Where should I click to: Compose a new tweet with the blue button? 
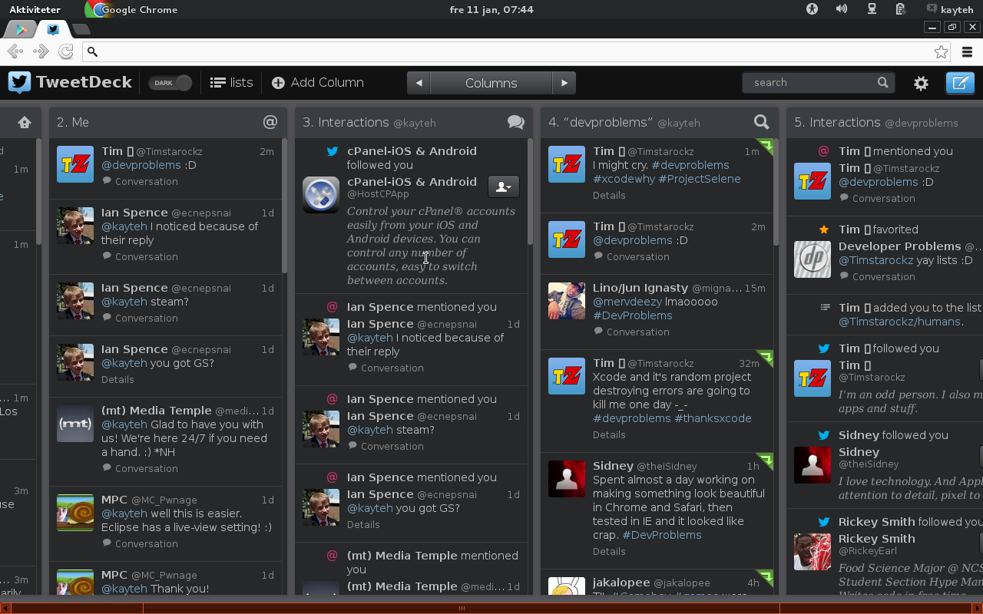click(x=960, y=82)
